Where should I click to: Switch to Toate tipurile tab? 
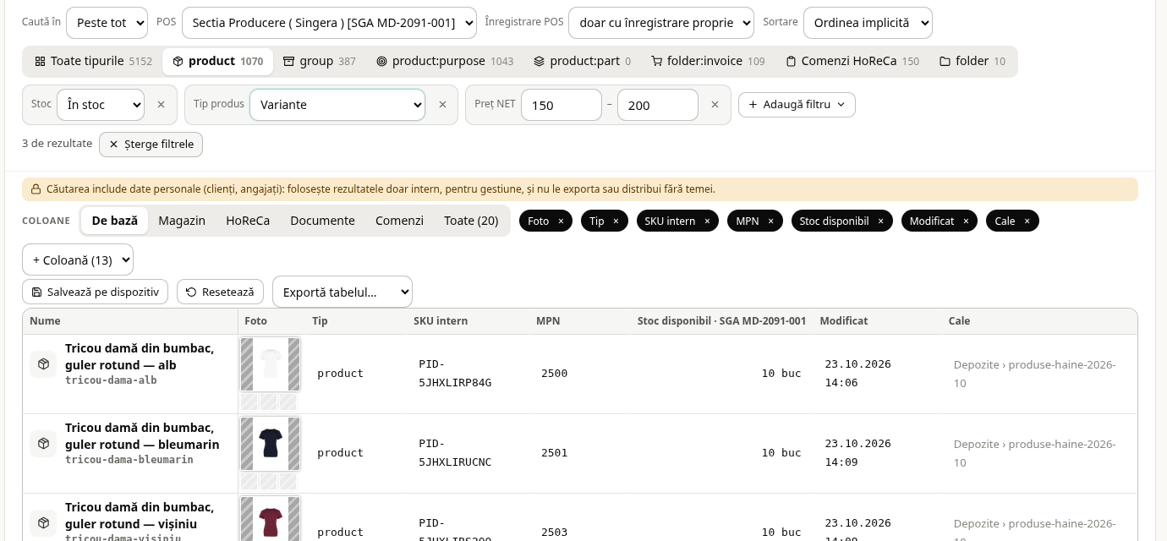pos(93,61)
